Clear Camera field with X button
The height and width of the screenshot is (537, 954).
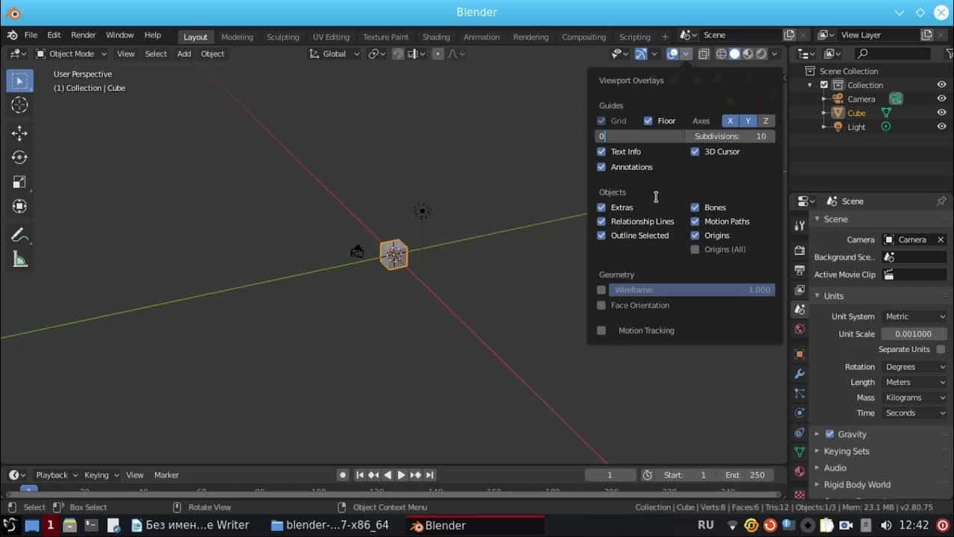click(941, 239)
